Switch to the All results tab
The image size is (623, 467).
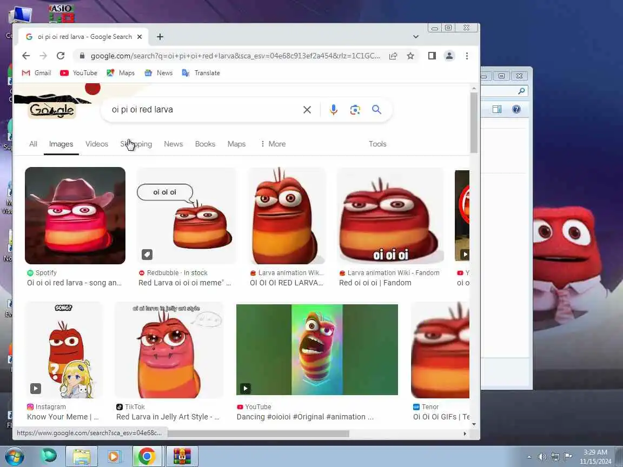click(x=34, y=144)
